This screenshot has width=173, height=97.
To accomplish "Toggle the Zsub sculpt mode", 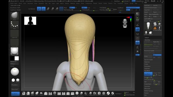I will click(x=89, y=8).
